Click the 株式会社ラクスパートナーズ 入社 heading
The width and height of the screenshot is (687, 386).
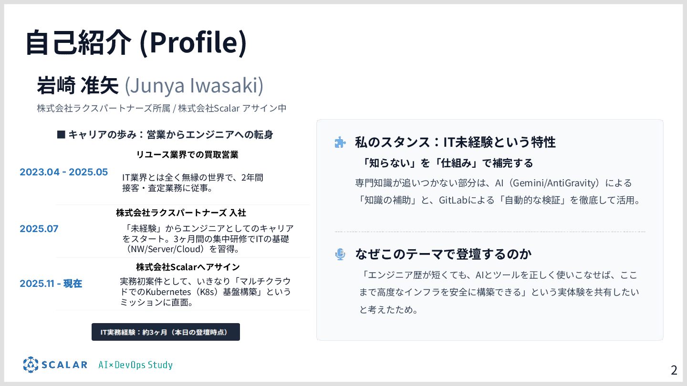181,213
